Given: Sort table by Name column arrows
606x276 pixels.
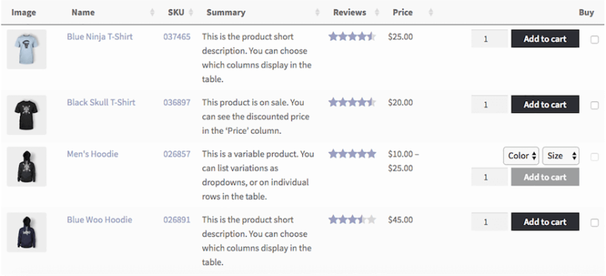Looking at the screenshot, I should 152,13.
